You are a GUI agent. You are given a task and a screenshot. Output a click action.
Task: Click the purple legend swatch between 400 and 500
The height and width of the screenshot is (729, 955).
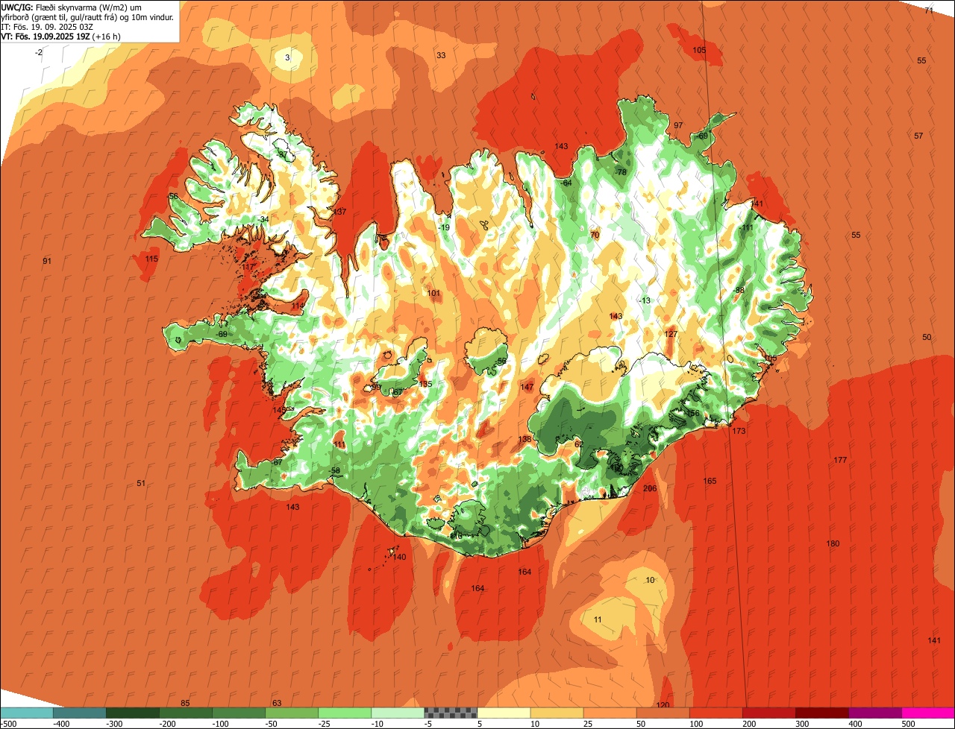[875, 713]
